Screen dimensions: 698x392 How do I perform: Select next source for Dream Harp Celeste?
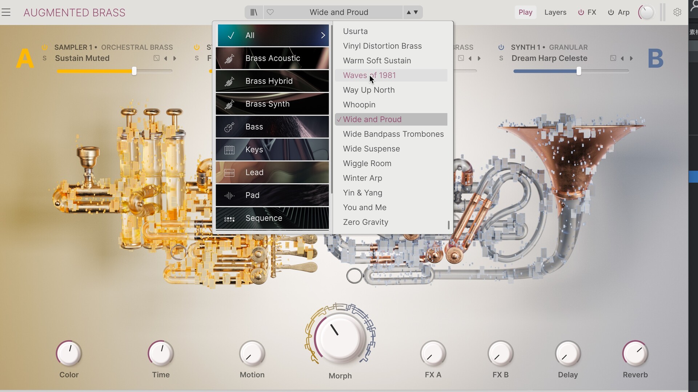pos(631,58)
